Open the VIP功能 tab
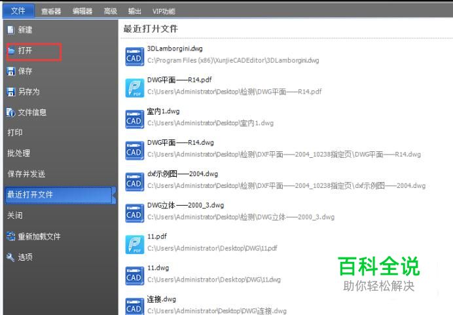 (164, 11)
